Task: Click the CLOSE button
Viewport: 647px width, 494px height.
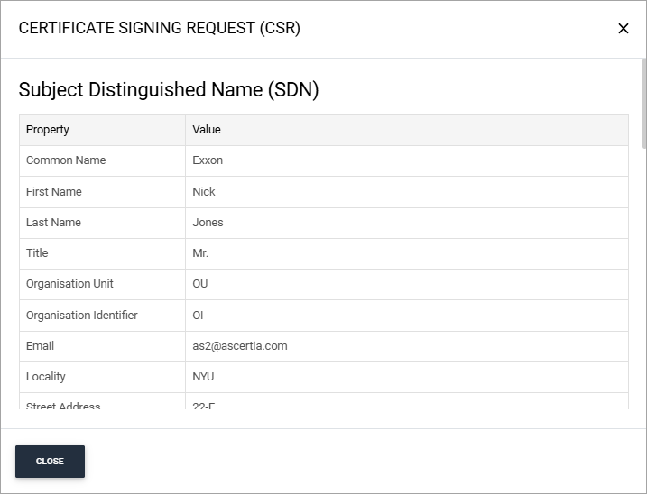Action: pyautogui.click(x=50, y=461)
